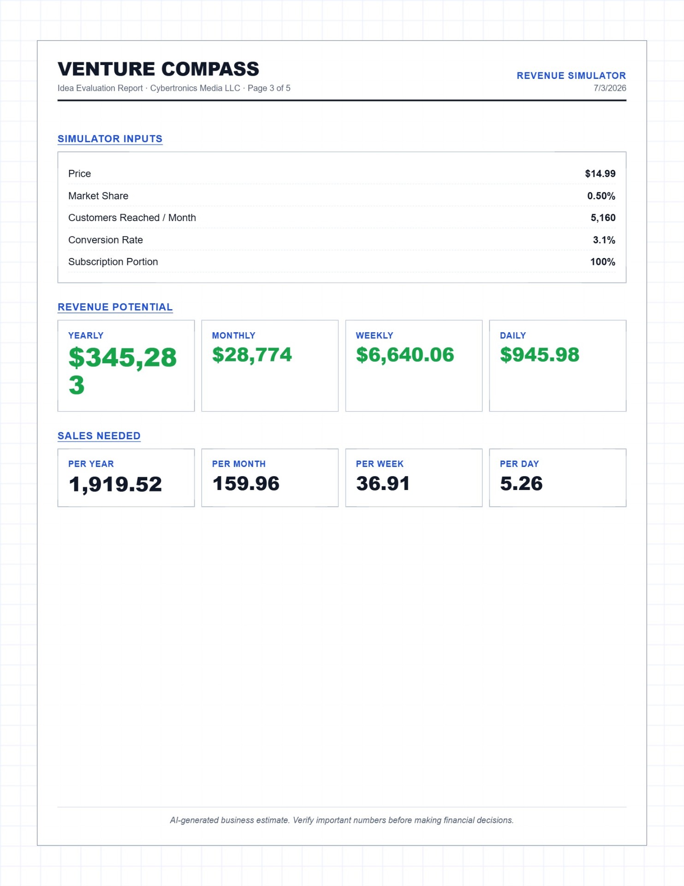Select the 1,919.52 sales per year figure
The width and height of the screenshot is (684, 886).
115,484
